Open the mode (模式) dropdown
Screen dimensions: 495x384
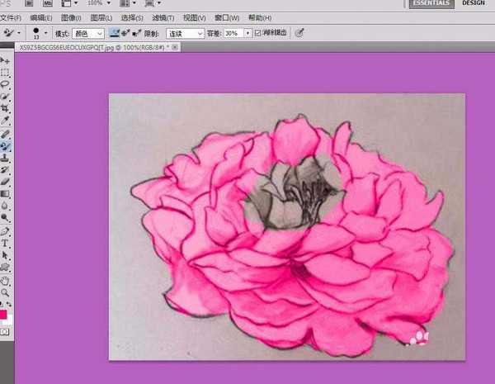coord(88,33)
